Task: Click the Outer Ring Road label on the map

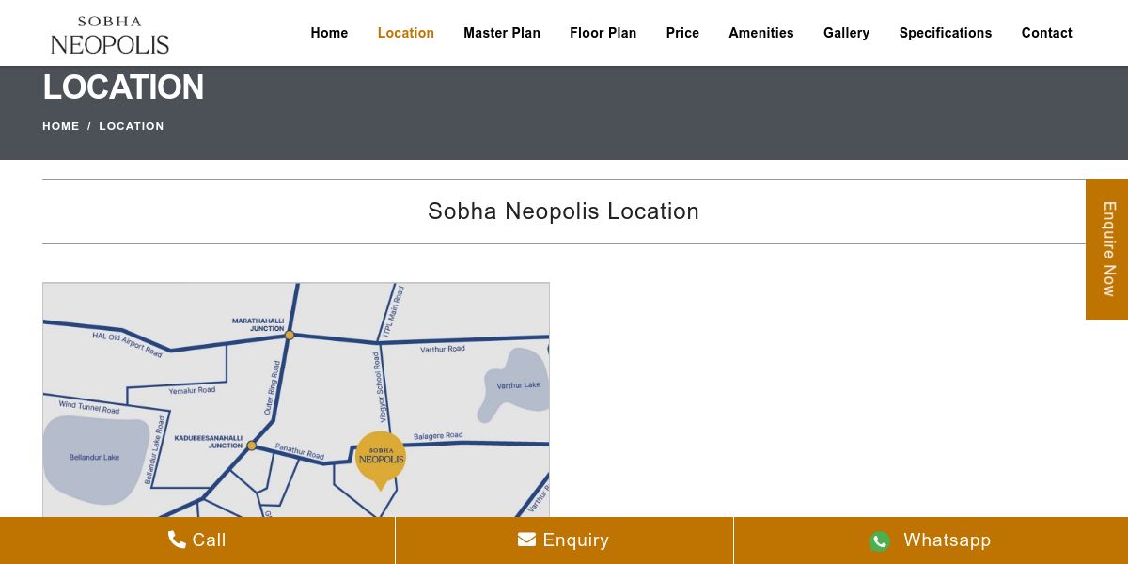Action: (272, 388)
